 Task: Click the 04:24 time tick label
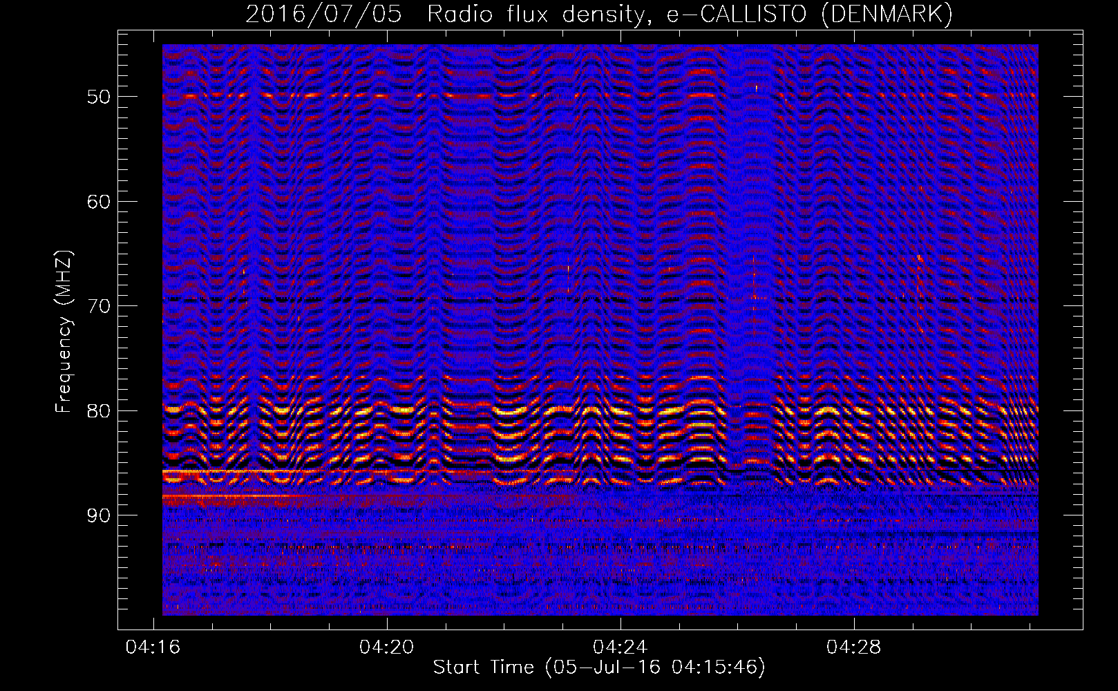click(x=620, y=647)
